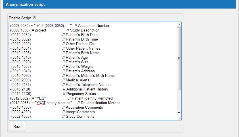Click the Save button
This screenshot has height=137, width=239.
[x=17, y=127]
